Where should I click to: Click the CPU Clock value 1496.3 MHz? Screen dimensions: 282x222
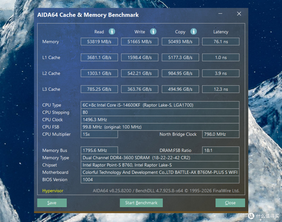160,120
